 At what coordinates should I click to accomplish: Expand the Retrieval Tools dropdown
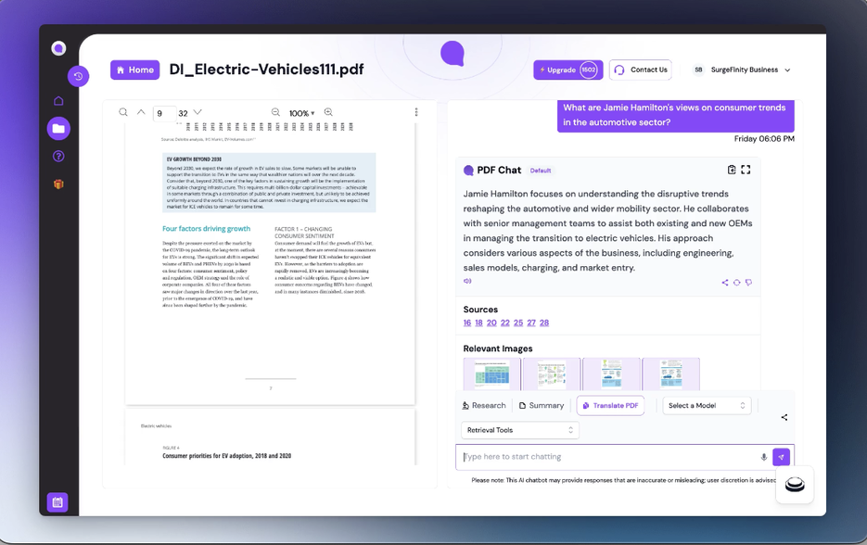pyautogui.click(x=519, y=430)
